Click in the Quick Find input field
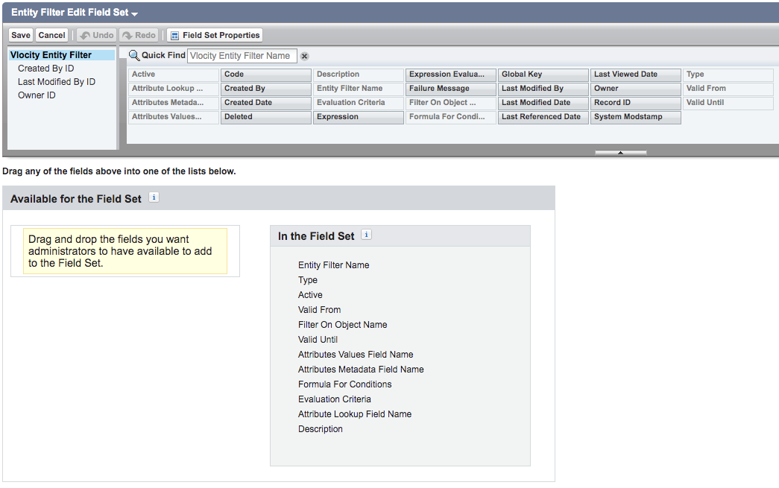Screen dimensions: 779x488 click(242, 56)
